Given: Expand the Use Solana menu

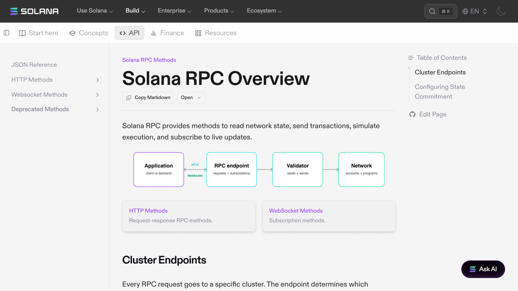Looking at the screenshot, I should click(95, 11).
